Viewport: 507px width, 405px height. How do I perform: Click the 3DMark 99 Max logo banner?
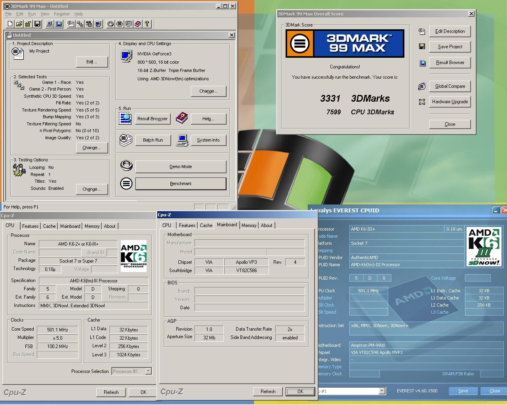345,43
